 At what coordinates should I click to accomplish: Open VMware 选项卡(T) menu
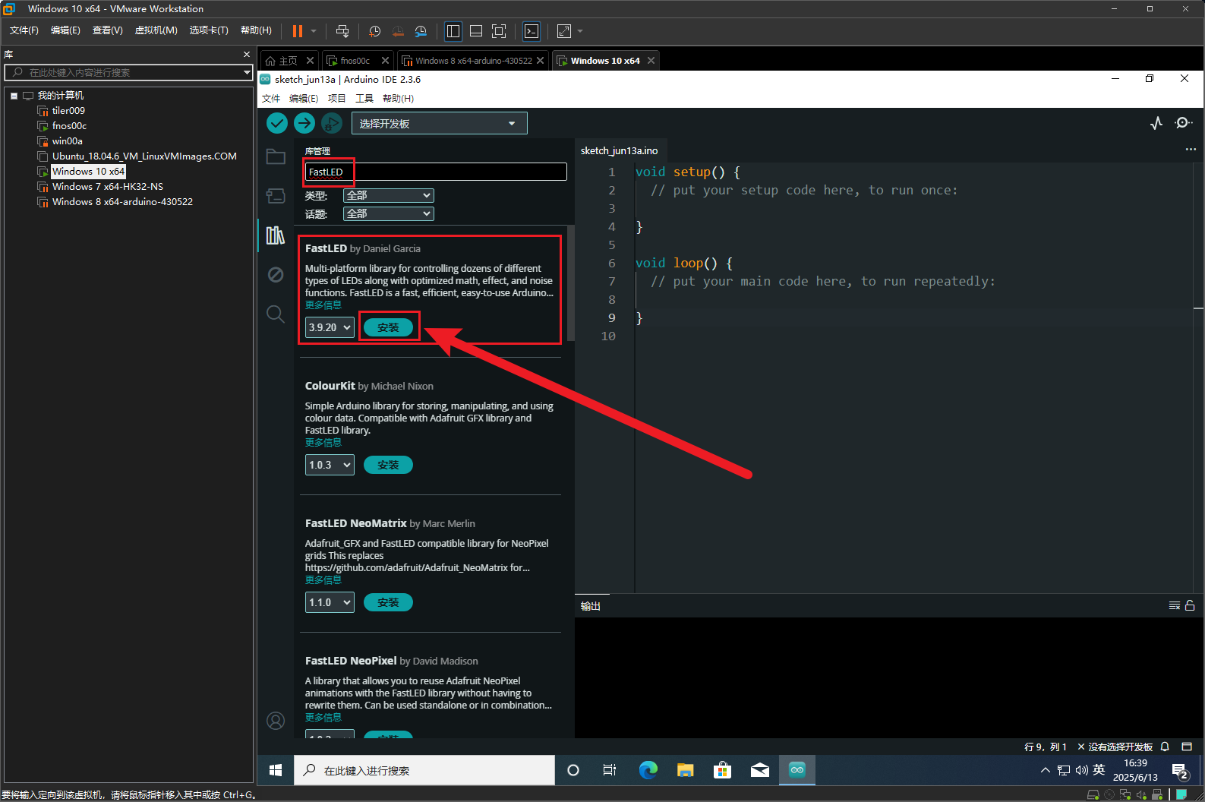(x=209, y=30)
